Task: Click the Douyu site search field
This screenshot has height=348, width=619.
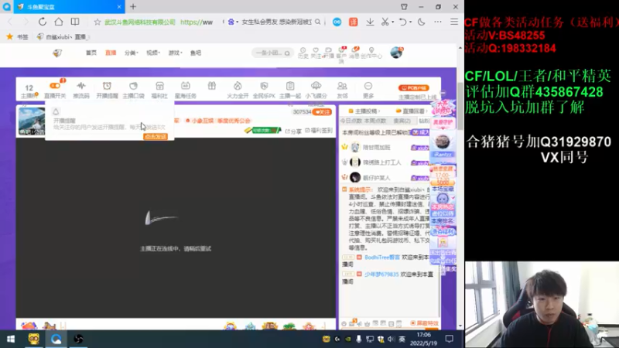Action: [272, 53]
